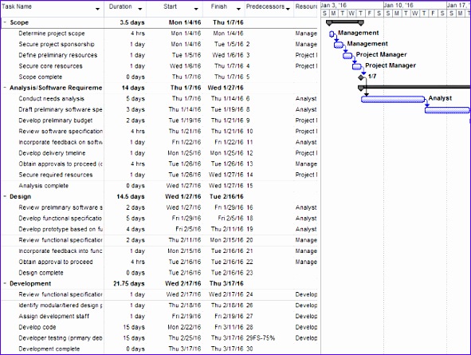471x355 pixels.
Task: Open the Start column filter dropdown
Action: 196,9
